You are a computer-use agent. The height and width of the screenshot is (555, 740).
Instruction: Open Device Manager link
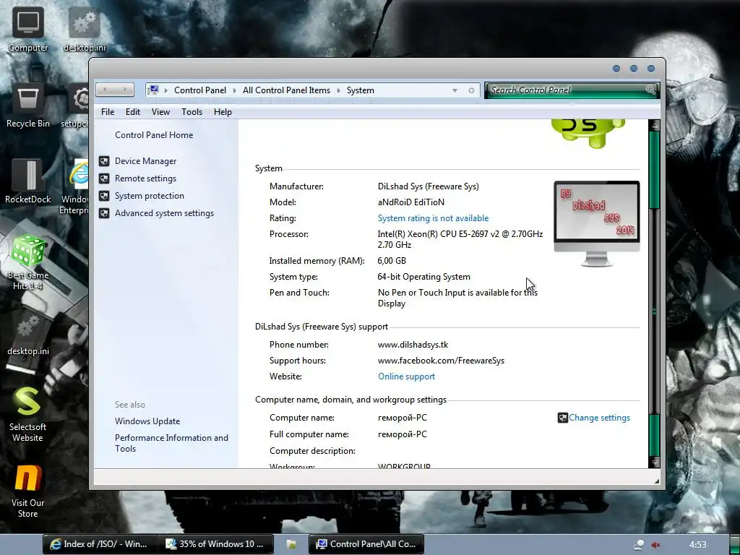(x=145, y=161)
